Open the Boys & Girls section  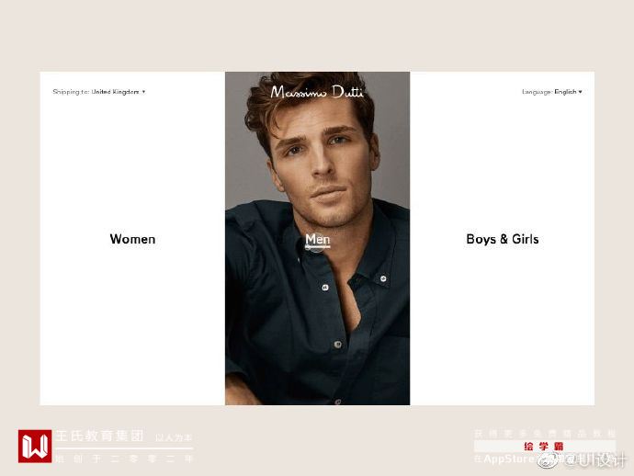(503, 239)
